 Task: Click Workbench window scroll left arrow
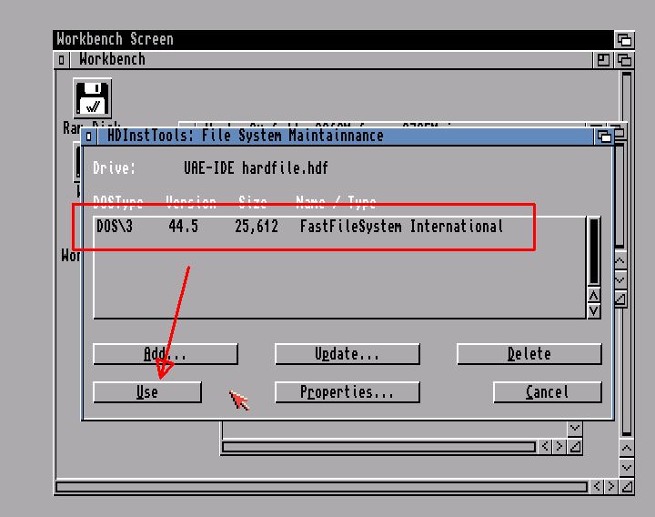(x=597, y=487)
